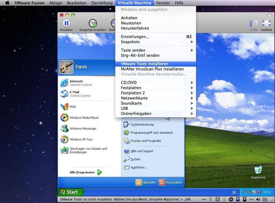
Task: Start Windows Media Player
Action: (80, 118)
